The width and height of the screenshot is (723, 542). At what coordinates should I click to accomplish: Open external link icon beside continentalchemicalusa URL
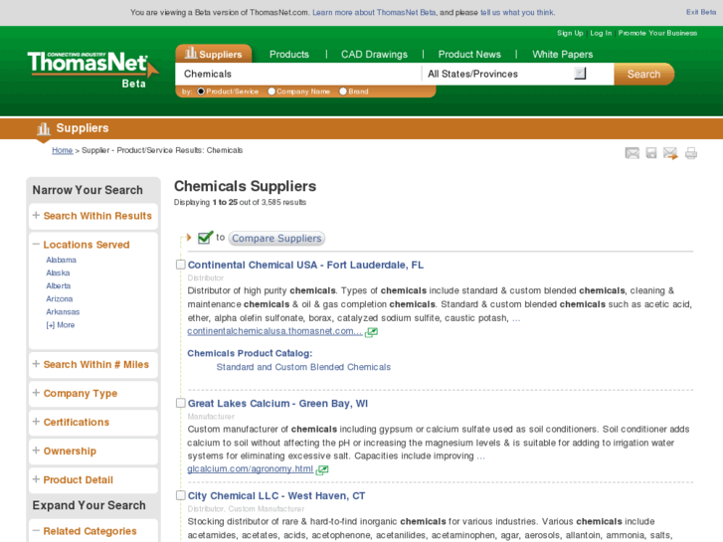(372, 332)
